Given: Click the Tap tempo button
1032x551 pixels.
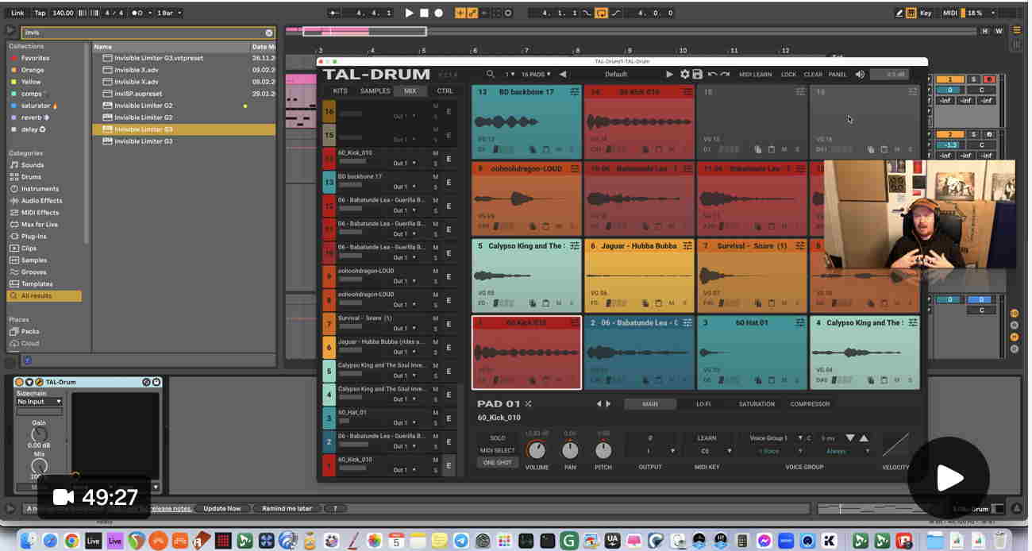Looking at the screenshot, I should pyautogui.click(x=40, y=13).
